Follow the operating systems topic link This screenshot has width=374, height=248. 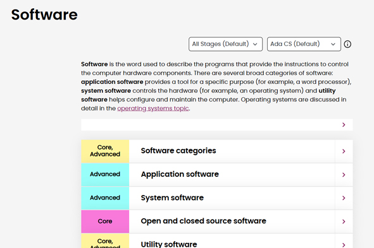[153, 109]
